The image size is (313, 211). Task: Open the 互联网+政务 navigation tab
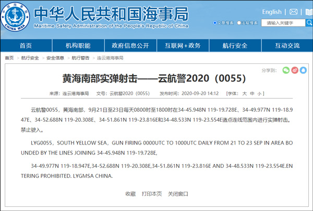[183, 46]
